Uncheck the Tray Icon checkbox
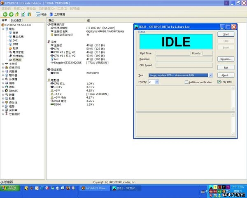The image size is (247, 198). point(219,82)
